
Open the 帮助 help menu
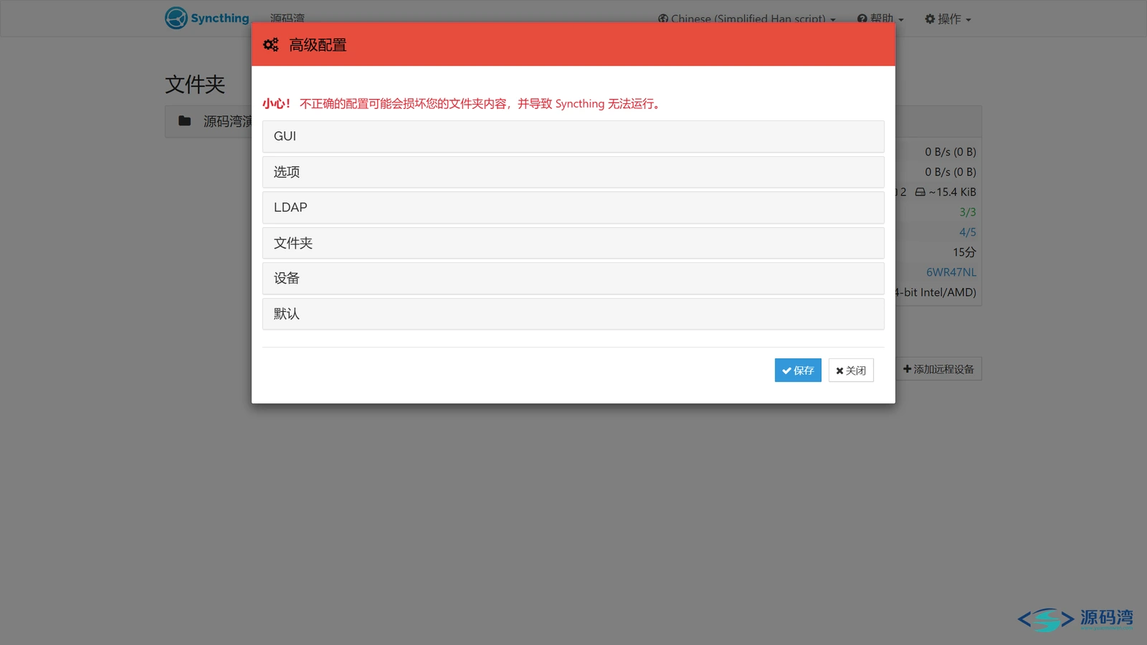[880, 19]
